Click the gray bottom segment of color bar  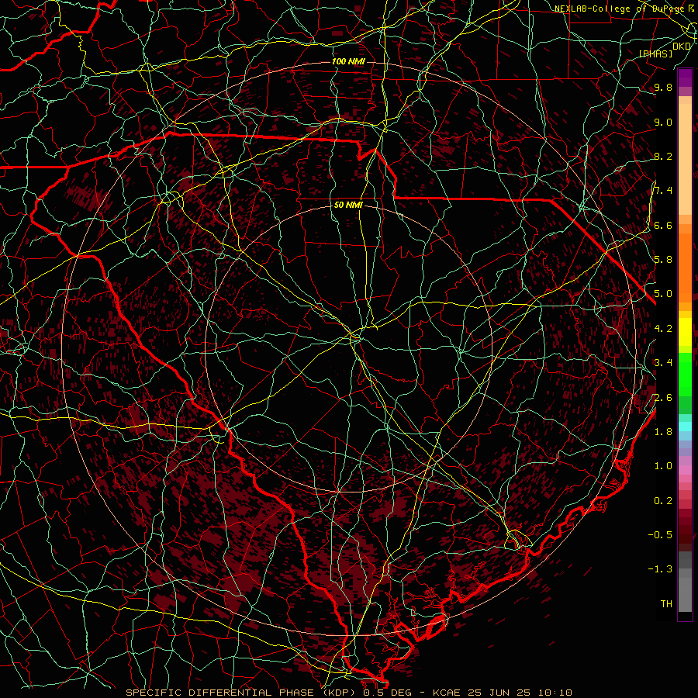click(685, 594)
